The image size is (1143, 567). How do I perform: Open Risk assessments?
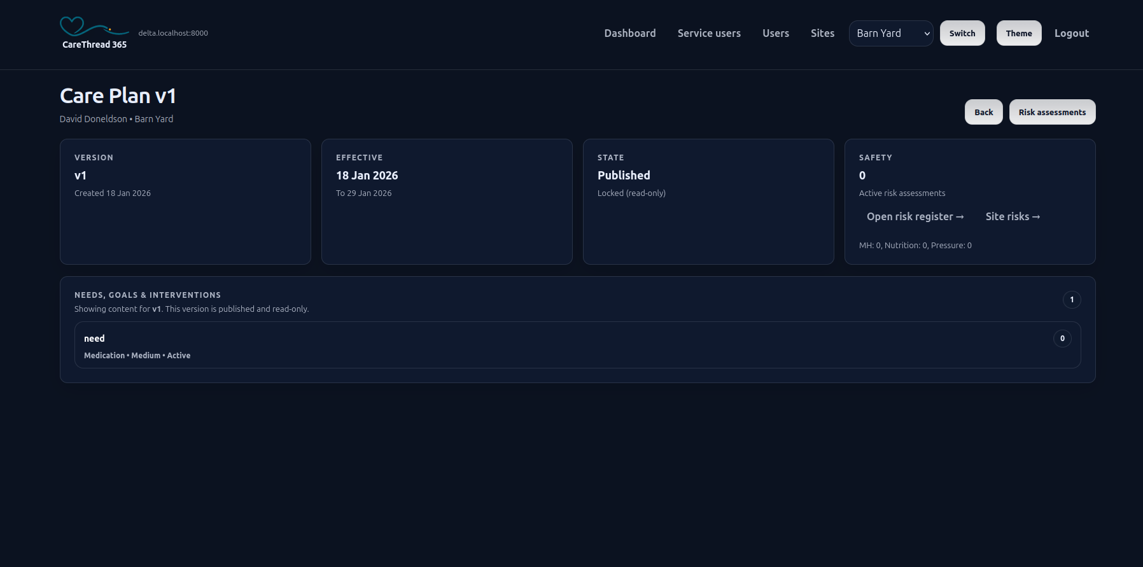[1052, 112]
